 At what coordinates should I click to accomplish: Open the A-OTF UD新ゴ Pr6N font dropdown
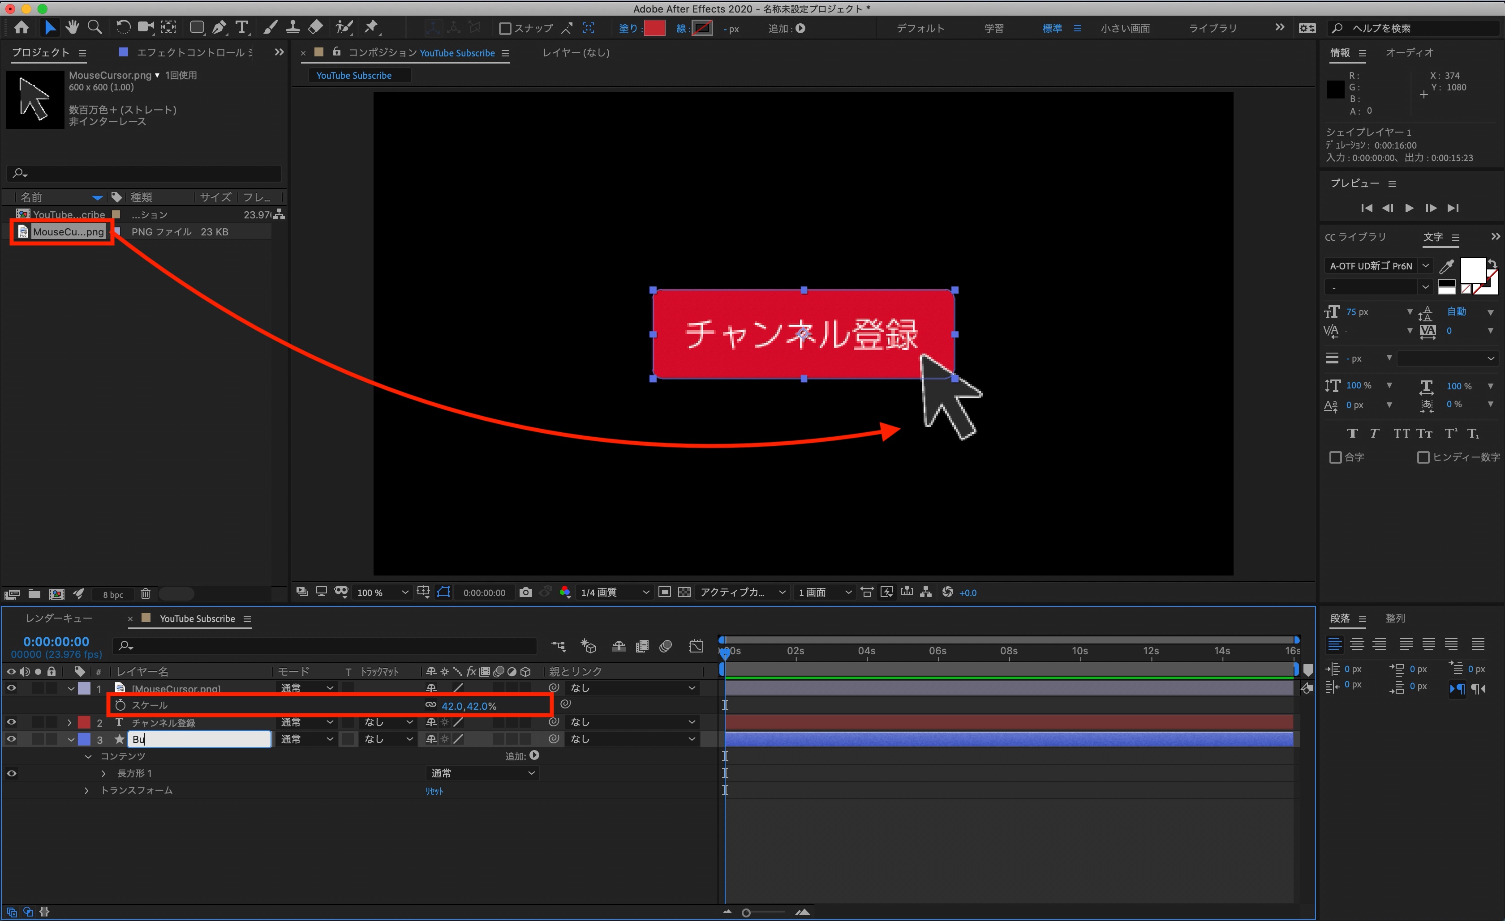(x=1425, y=265)
